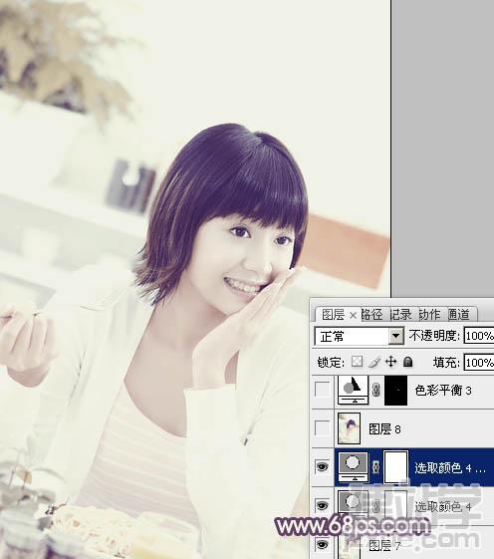Switch to the 动作 actions tab
The width and height of the screenshot is (494, 559).
(429, 315)
